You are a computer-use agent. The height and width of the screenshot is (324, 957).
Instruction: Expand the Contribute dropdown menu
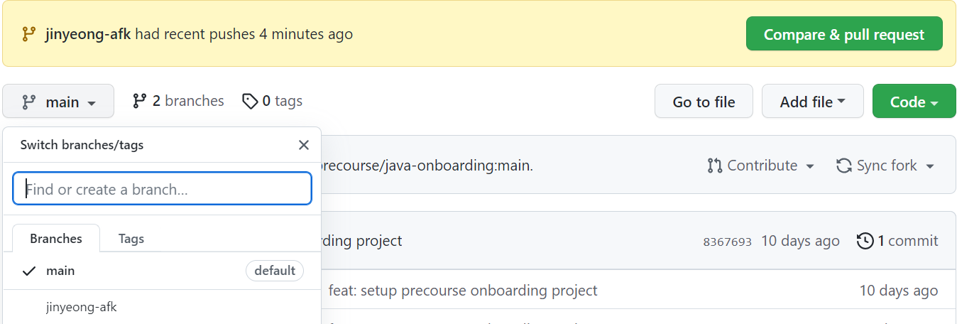pyautogui.click(x=761, y=166)
